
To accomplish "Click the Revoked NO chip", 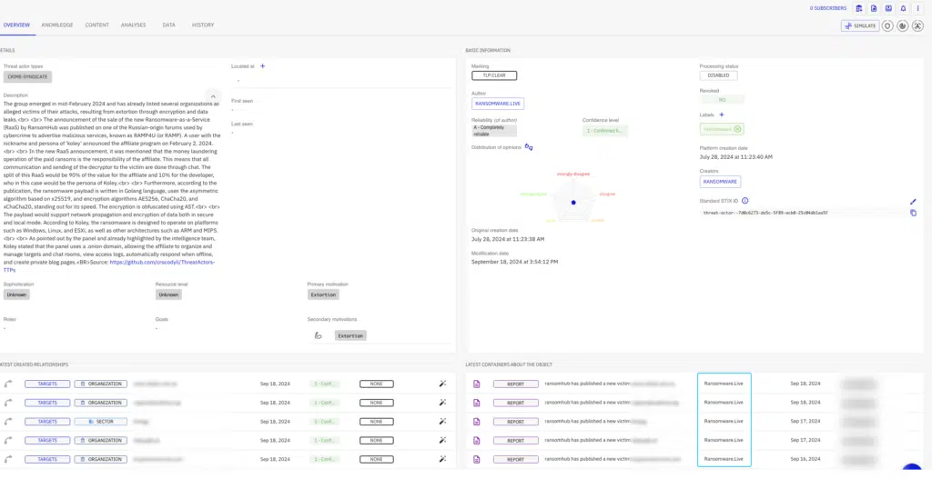I will 722,100.
